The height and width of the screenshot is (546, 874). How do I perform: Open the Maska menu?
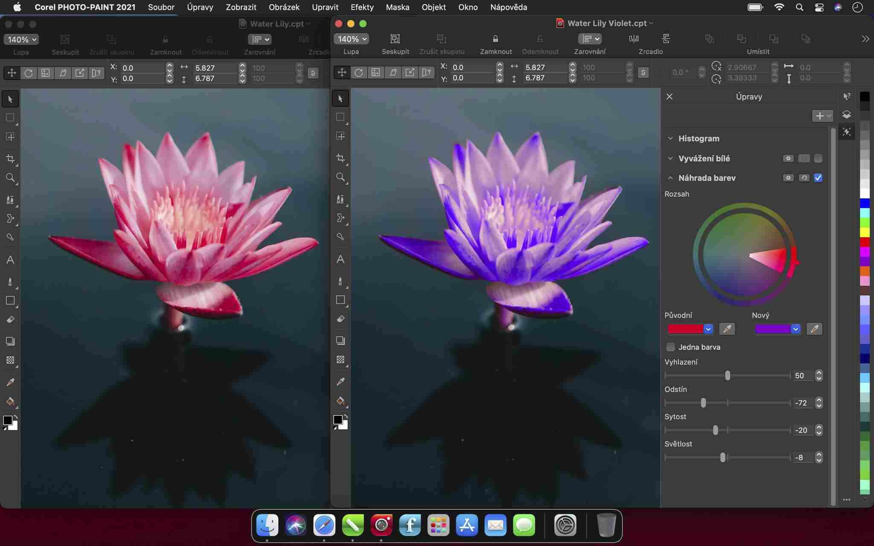click(x=397, y=7)
